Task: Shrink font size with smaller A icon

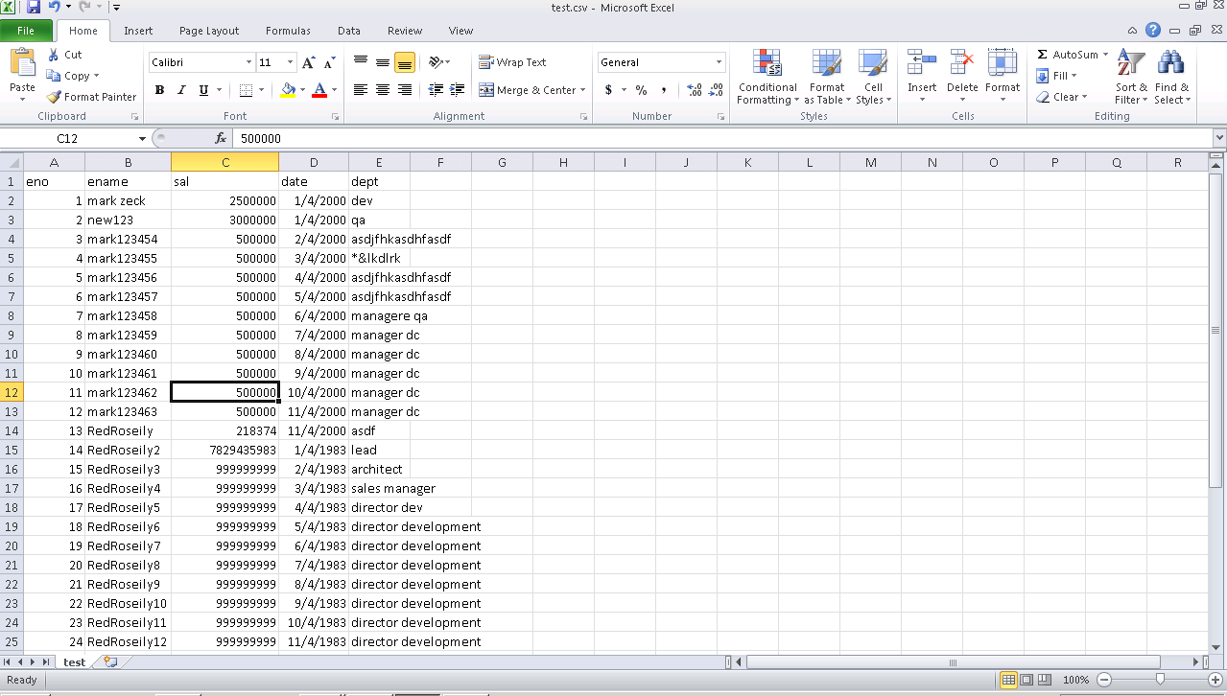Action: click(331, 62)
